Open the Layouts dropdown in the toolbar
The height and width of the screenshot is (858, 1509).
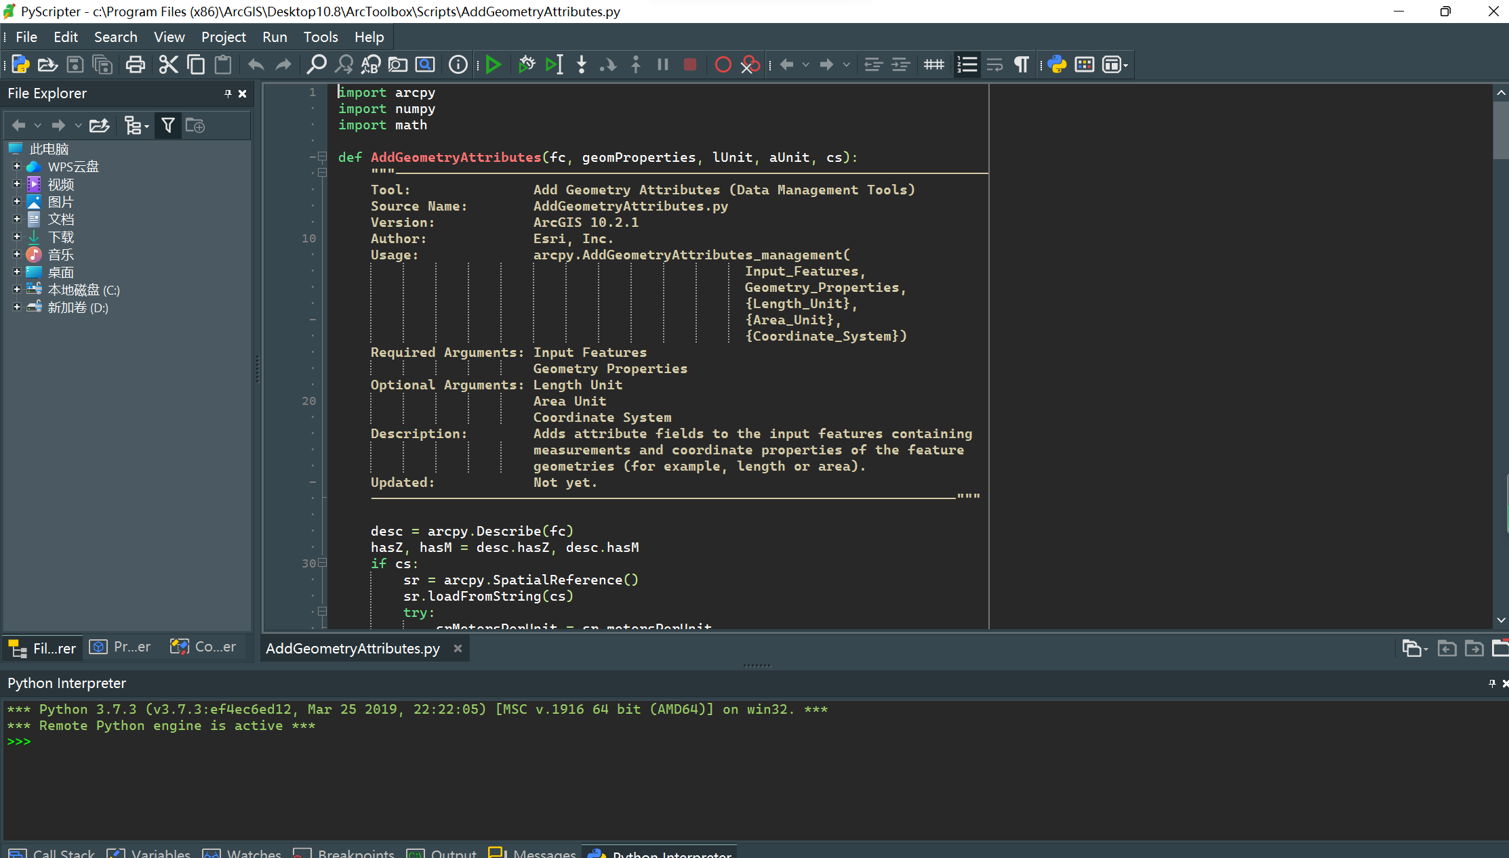[1115, 65]
